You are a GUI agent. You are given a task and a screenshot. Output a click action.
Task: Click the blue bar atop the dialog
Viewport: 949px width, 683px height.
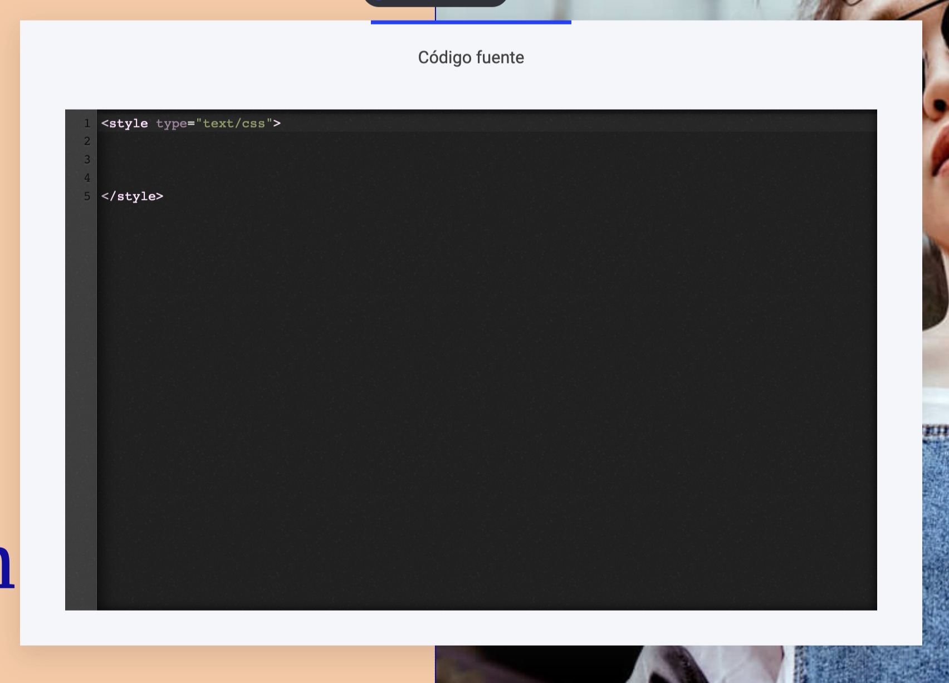(471, 22)
